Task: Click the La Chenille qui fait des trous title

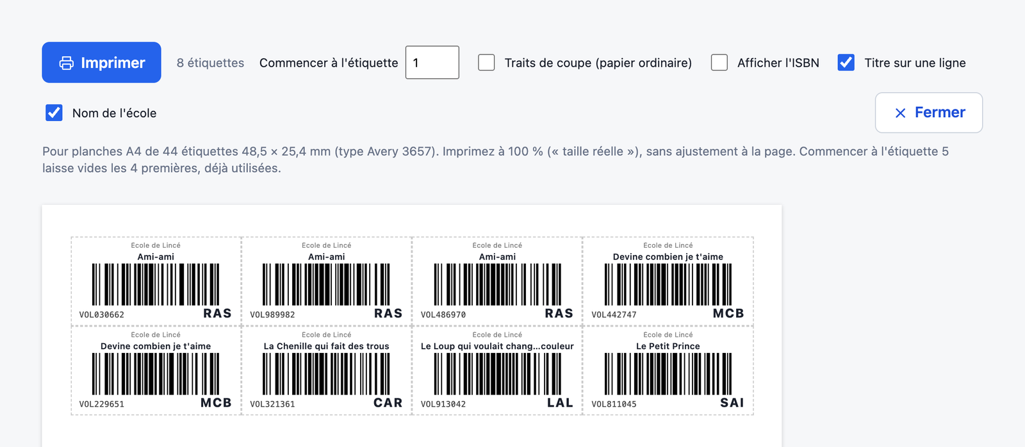Action: pos(327,346)
